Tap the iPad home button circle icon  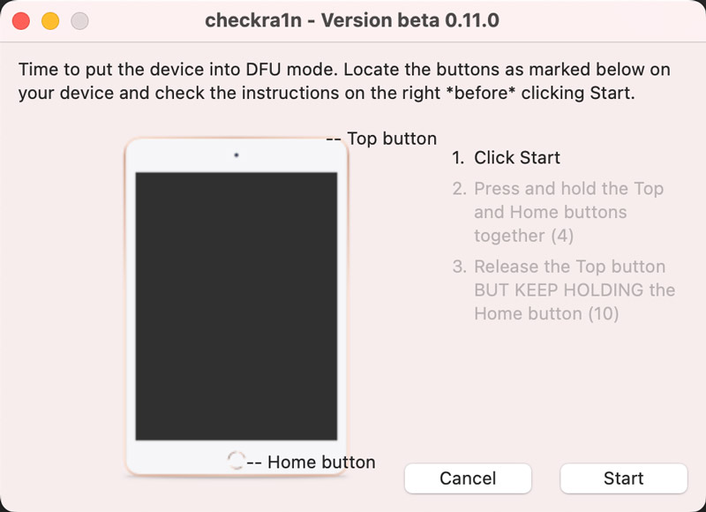236,459
